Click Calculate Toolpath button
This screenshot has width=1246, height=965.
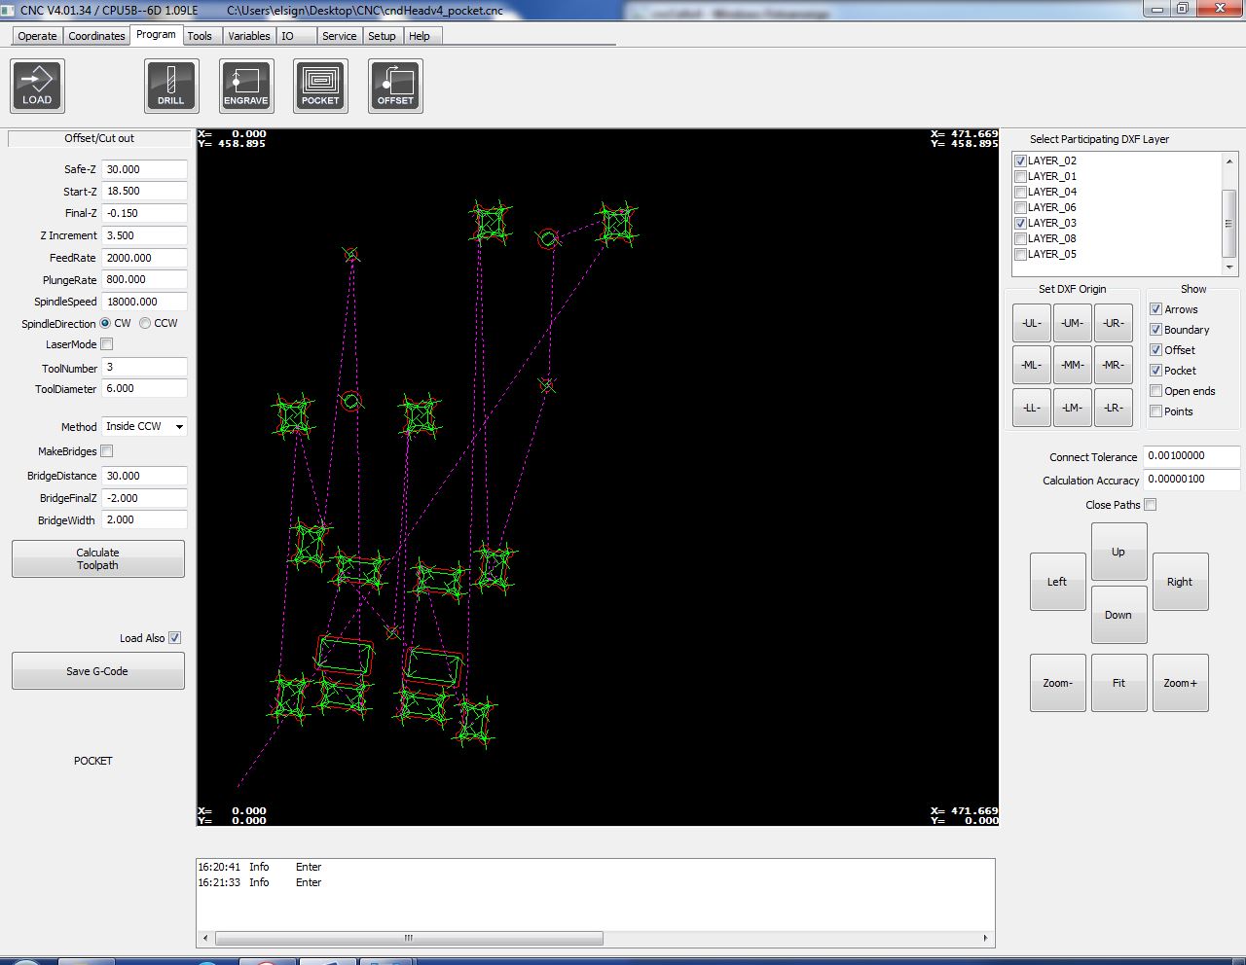97,558
